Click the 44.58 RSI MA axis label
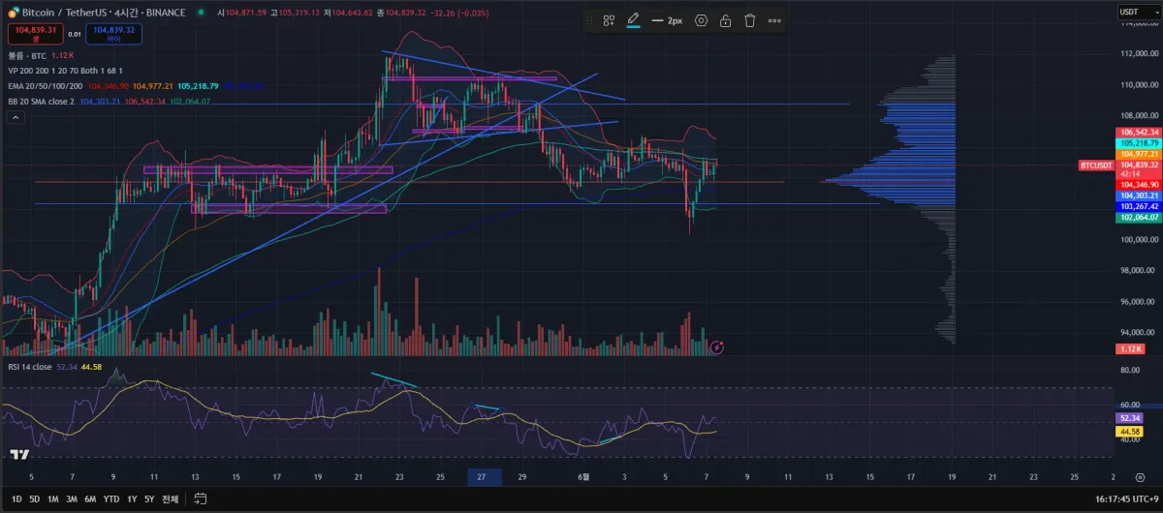 pyautogui.click(x=1129, y=431)
